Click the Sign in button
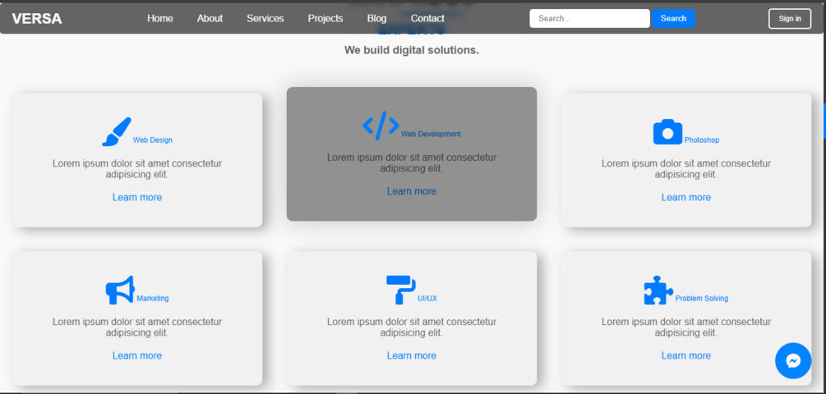The image size is (826, 394). [x=790, y=18]
